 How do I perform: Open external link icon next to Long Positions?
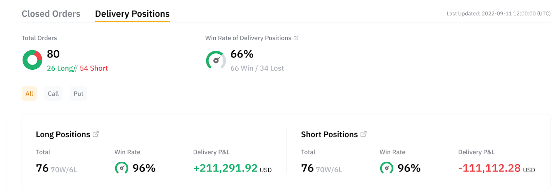96,134
